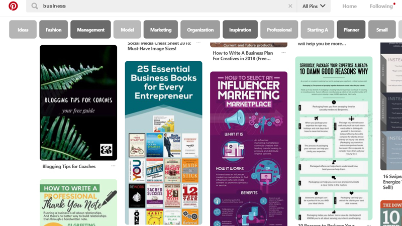402x226 pixels.
Task: Expand the All Pins filter dropdown
Action: coord(314,6)
